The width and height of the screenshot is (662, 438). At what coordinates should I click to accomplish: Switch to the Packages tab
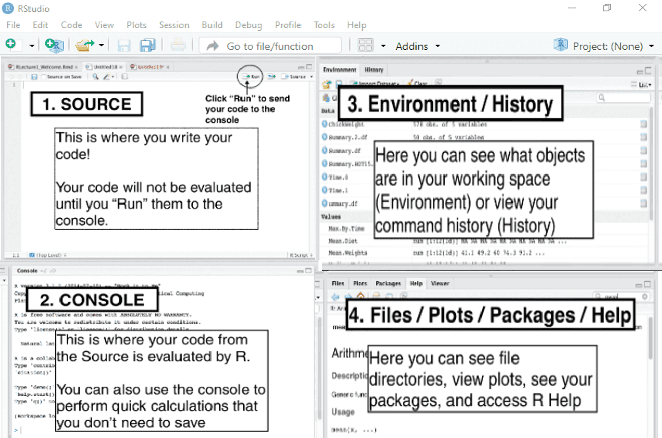coord(388,283)
